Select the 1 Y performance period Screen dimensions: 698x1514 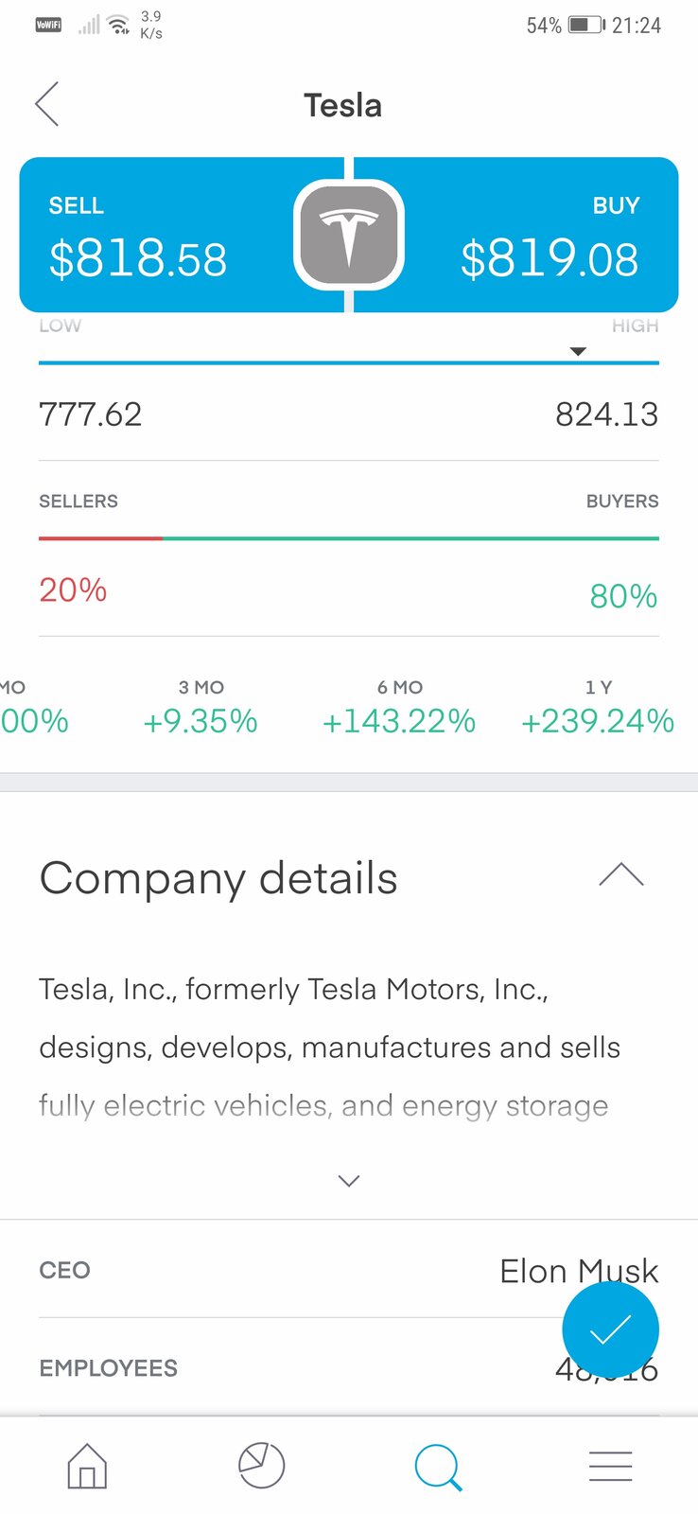[x=598, y=708]
